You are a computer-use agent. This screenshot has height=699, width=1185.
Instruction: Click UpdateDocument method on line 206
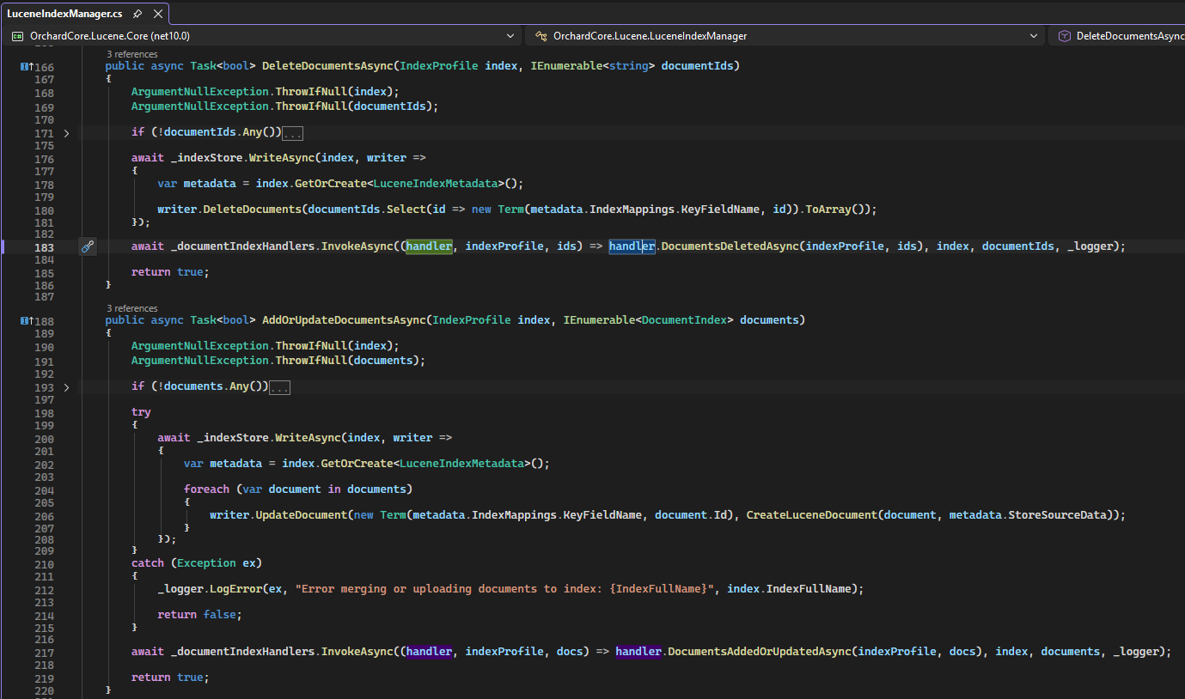click(301, 515)
